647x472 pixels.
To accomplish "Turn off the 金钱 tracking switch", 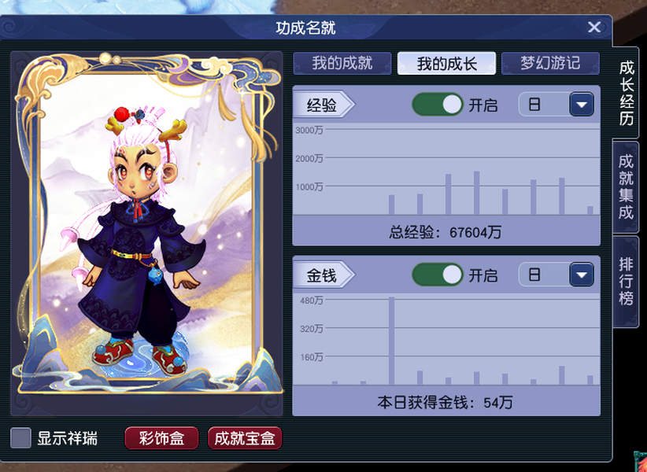I will click(x=438, y=275).
